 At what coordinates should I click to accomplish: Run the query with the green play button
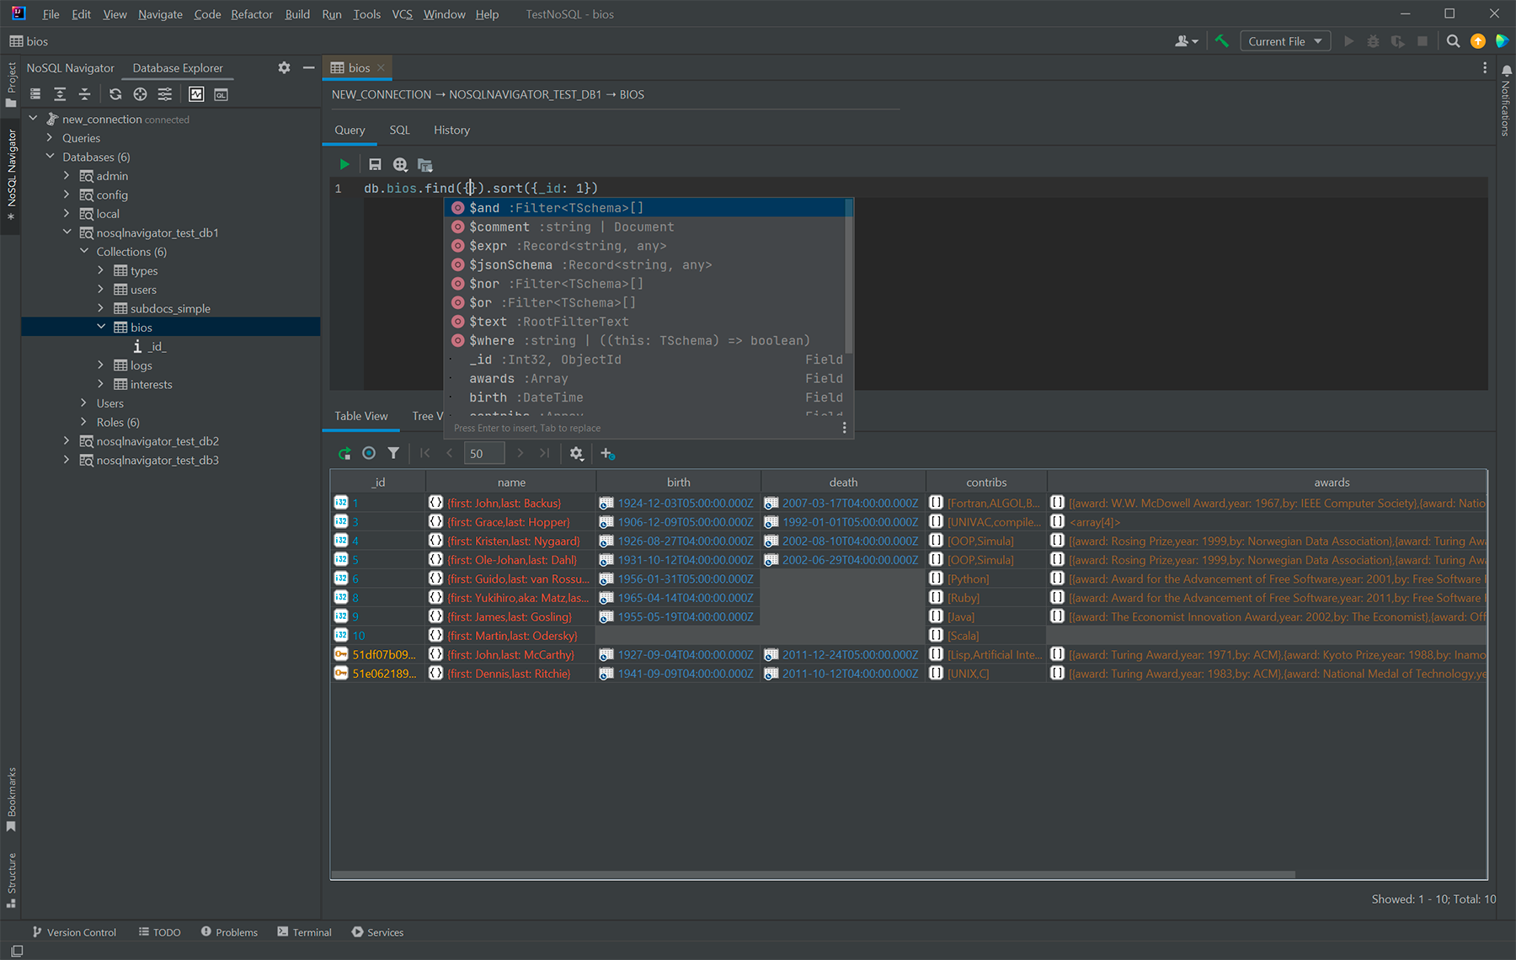(344, 164)
